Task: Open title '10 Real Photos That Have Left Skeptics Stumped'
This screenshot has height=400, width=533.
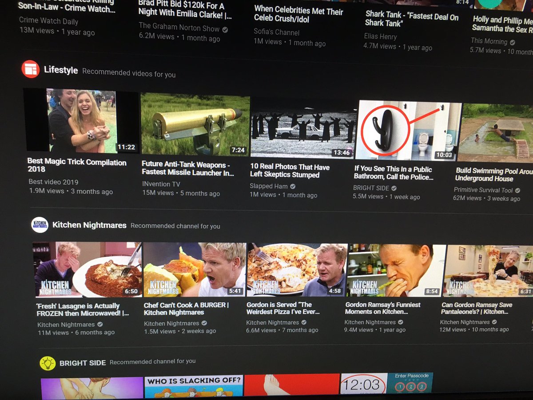Action: [x=290, y=171]
